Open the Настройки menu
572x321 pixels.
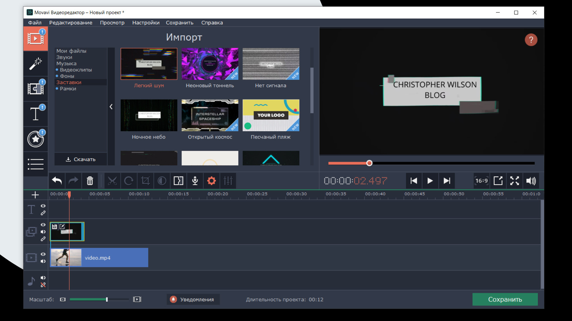(146, 23)
